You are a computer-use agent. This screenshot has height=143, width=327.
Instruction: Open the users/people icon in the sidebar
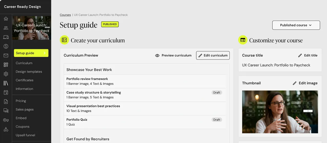[x=6, y=28]
